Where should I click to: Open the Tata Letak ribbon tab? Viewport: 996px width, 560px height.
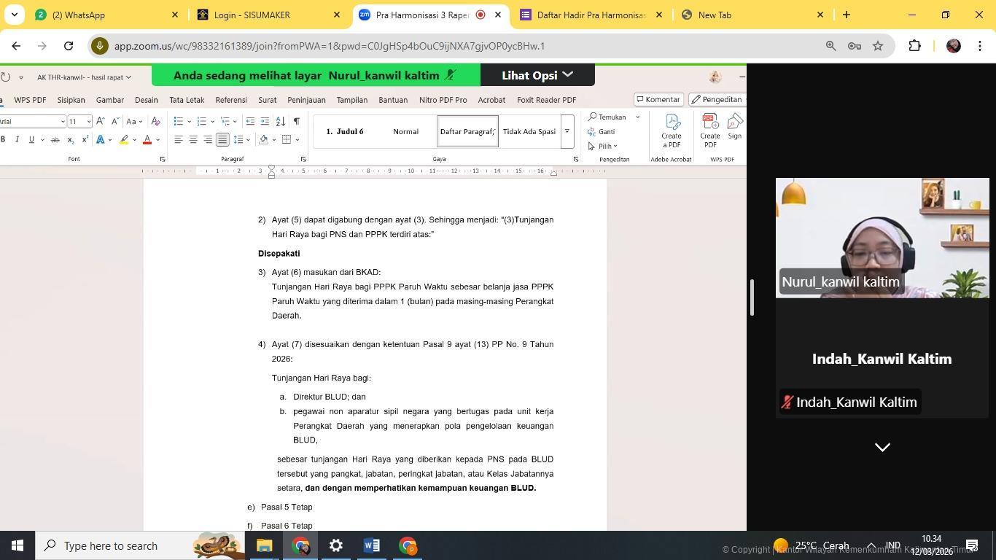pyautogui.click(x=187, y=100)
